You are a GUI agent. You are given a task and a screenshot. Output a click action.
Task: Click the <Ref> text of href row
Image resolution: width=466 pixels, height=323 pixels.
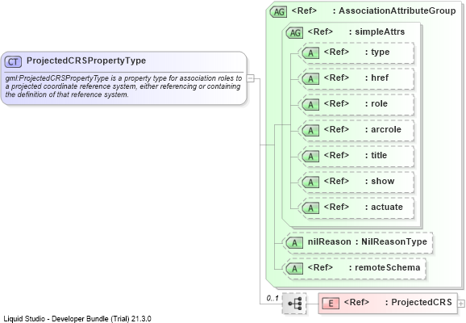[x=336, y=78]
